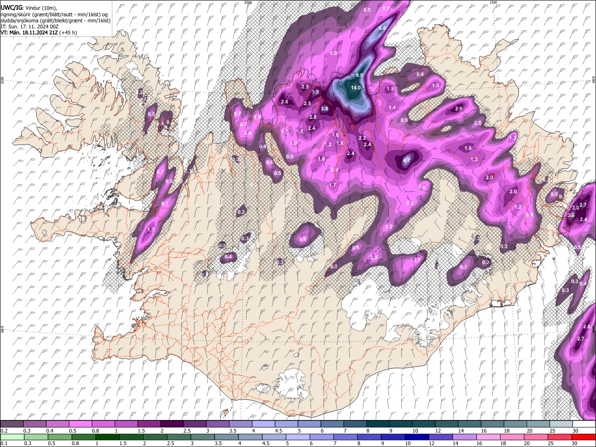The image size is (596, 447).
Task: Pick the navy blue 10 swatch in lower legend
Action: pos(417,437)
